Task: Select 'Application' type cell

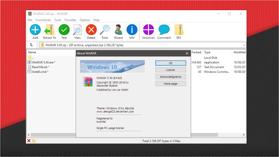Action: (211, 62)
